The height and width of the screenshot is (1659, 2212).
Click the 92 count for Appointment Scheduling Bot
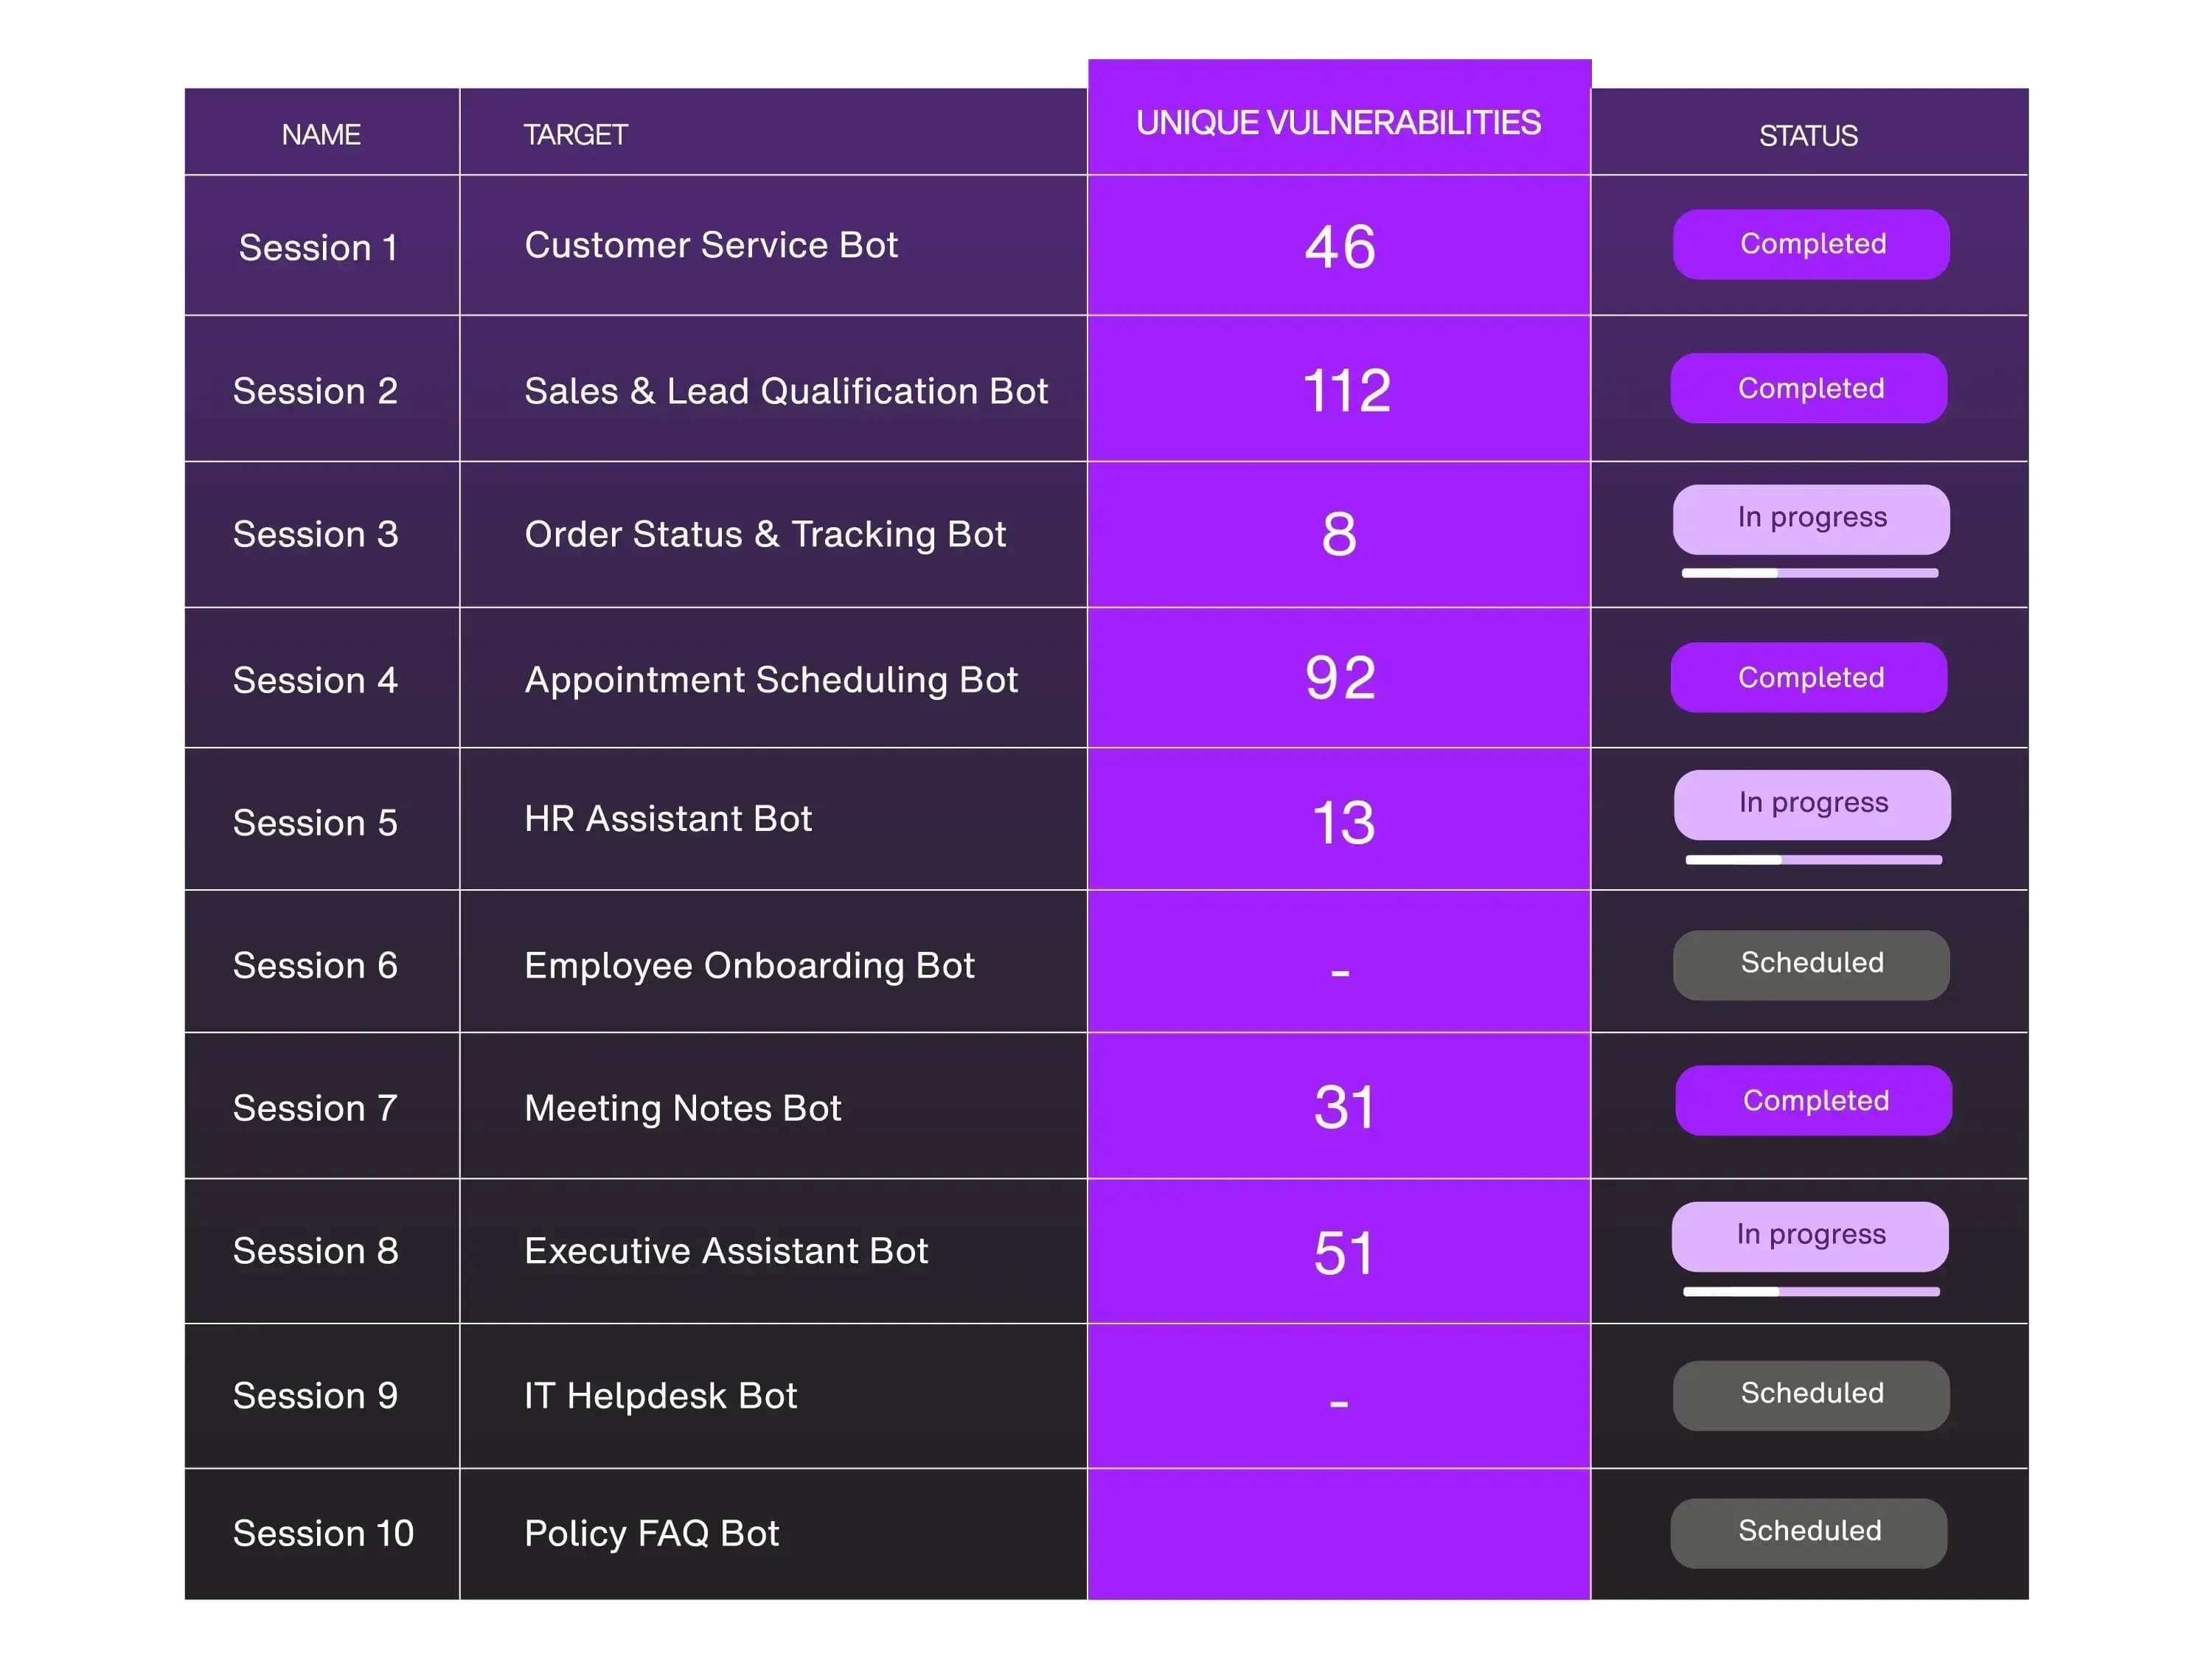(1340, 678)
